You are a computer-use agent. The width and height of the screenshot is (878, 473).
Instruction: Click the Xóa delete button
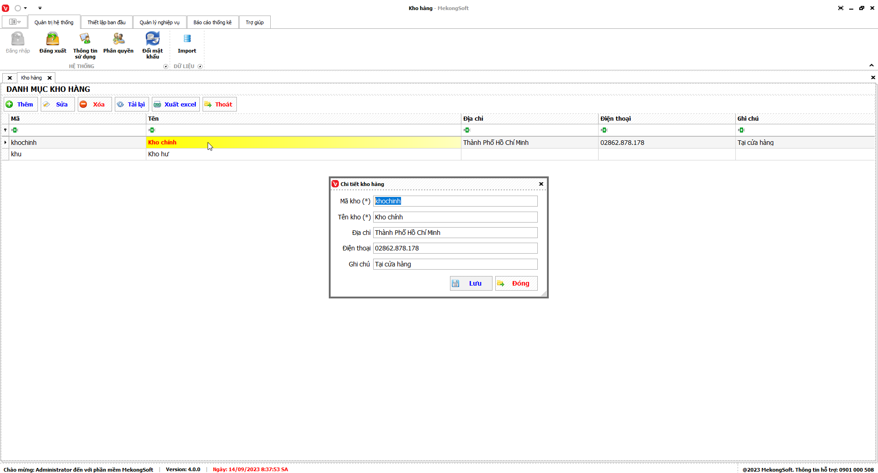coord(94,104)
